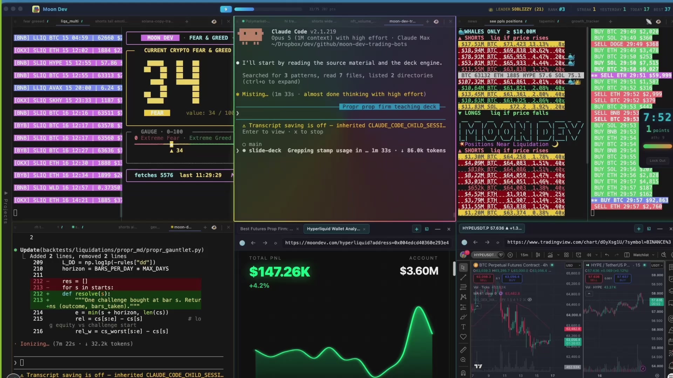This screenshot has height=378, width=673.
Task: Activate the ruler measure tool
Action: click(463, 350)
